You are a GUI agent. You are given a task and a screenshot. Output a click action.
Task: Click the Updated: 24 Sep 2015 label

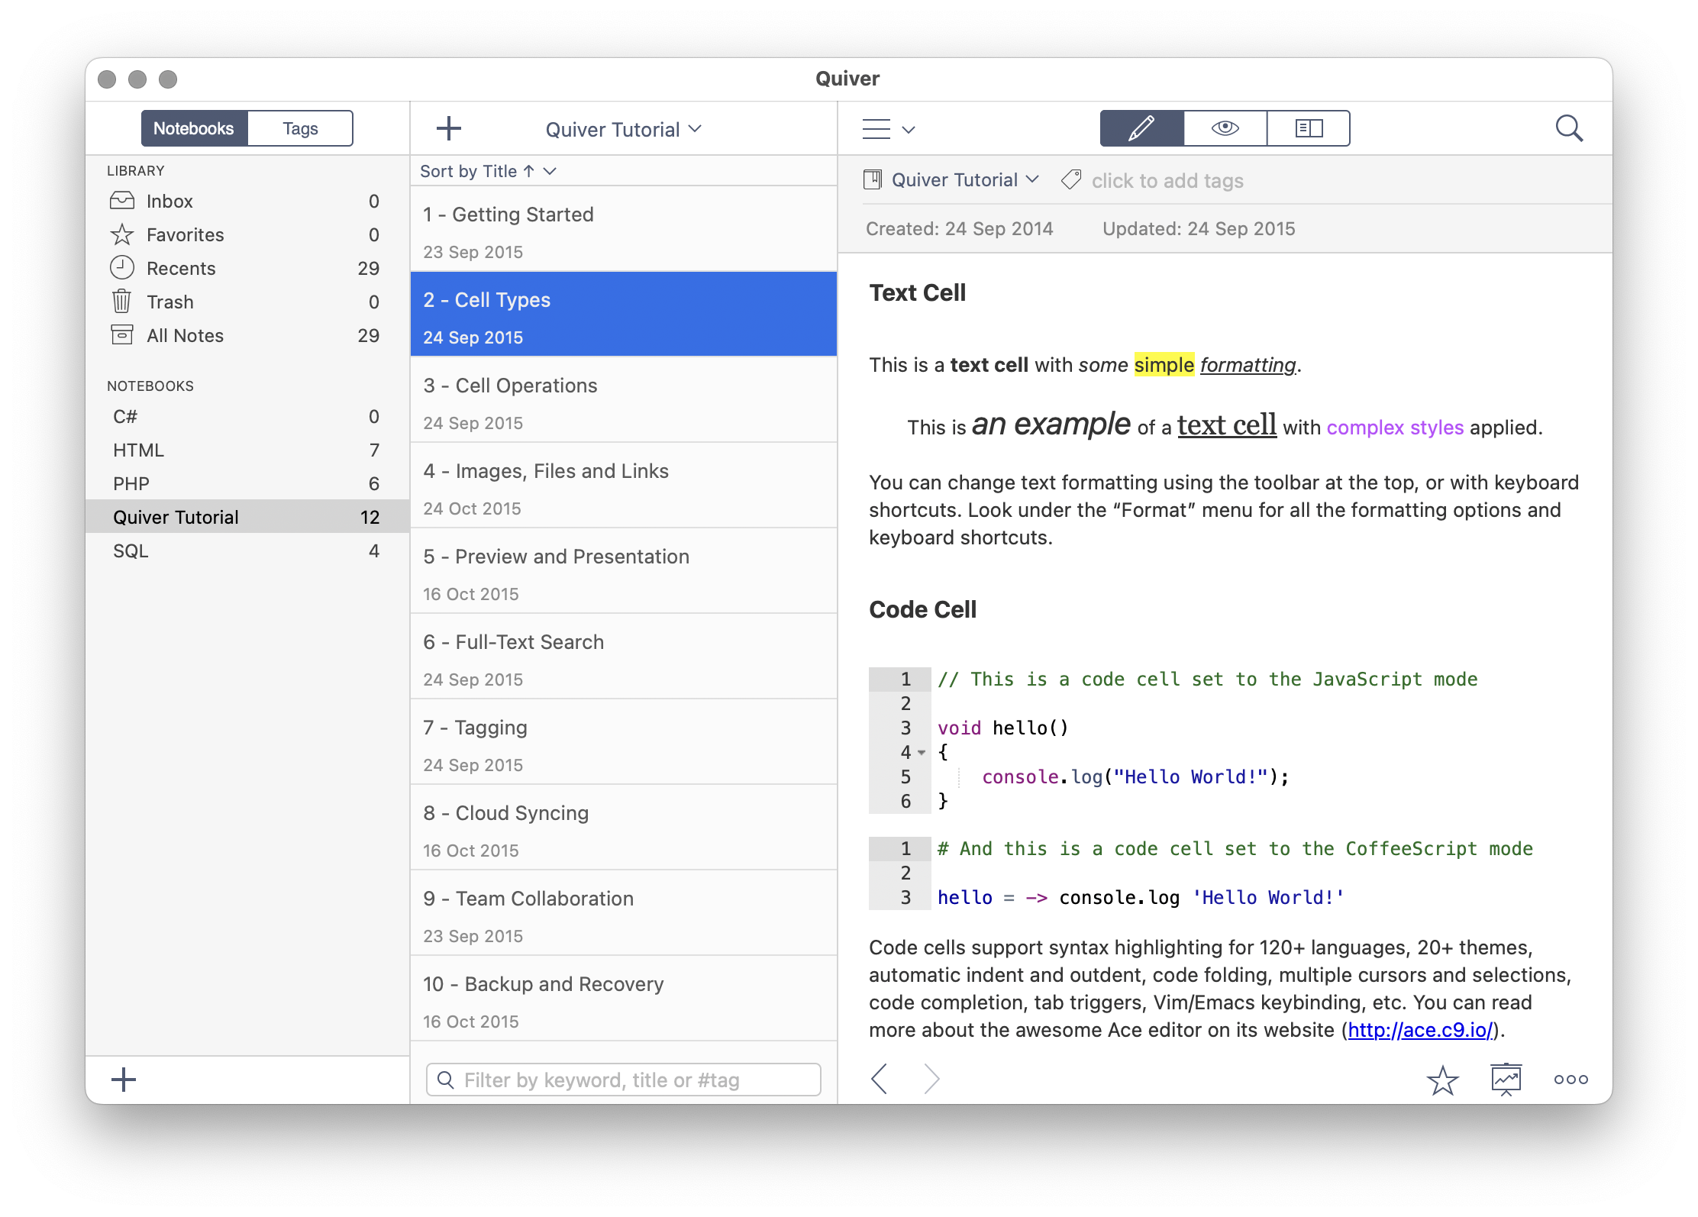pos(1199,229)
